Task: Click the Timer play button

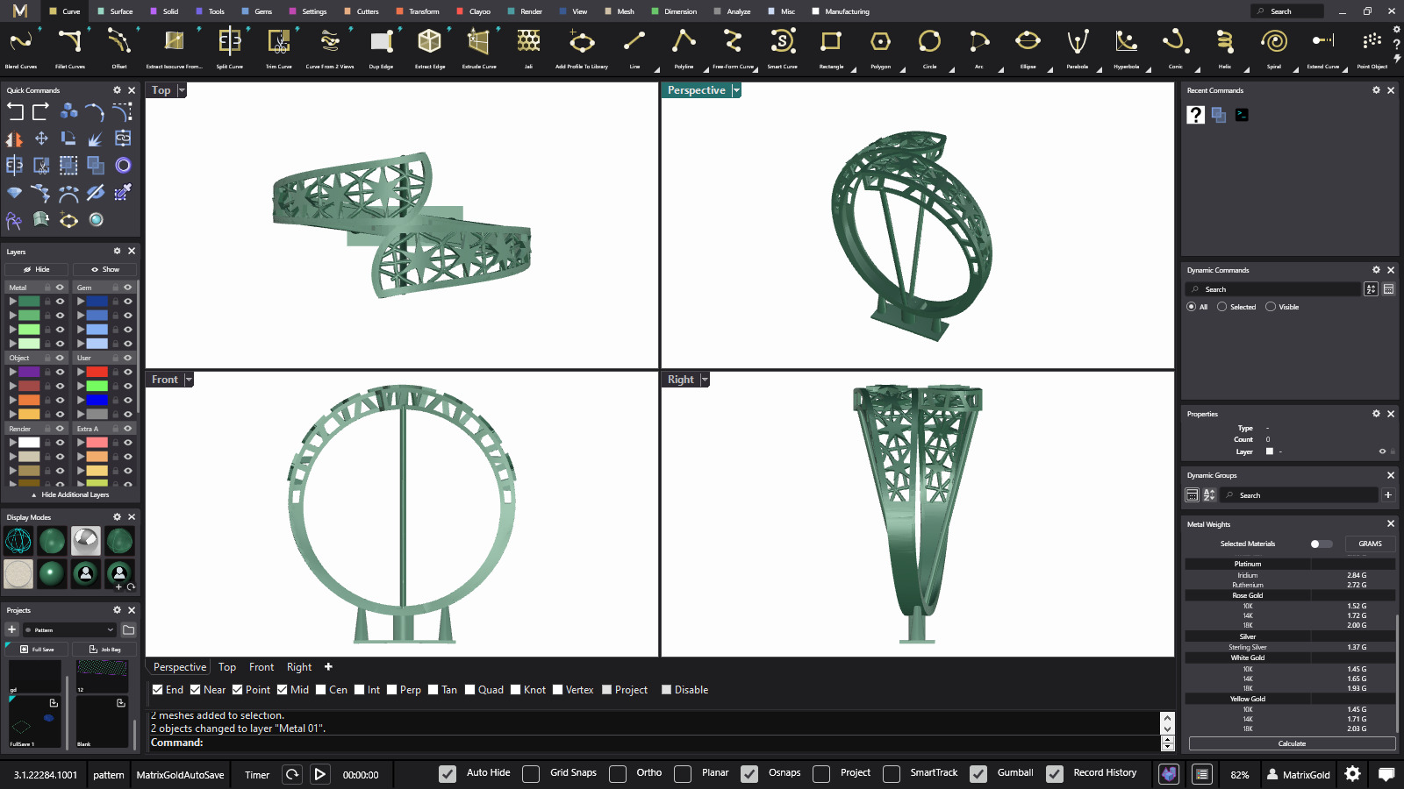Action: pyautogui.click(x=320, y=774)
